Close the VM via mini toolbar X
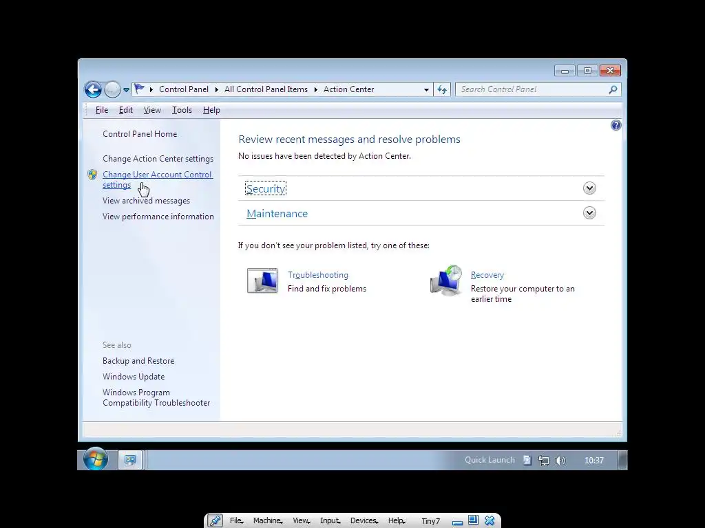Screen dimensions: 705x528 pyautogui.click(x=490, y=520)
